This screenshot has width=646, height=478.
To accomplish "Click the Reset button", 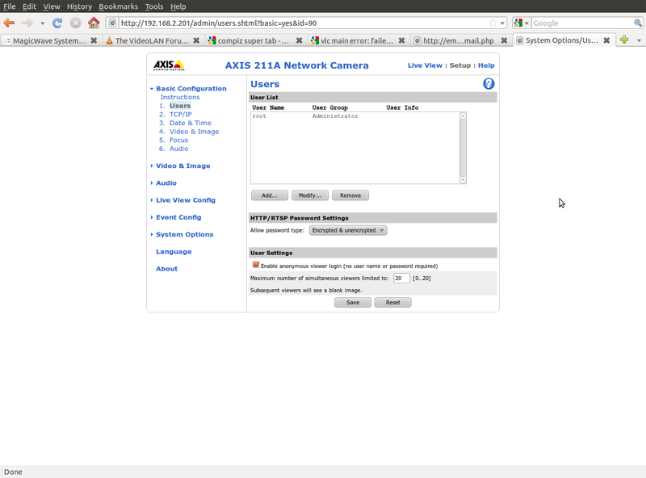I will tap(392, 303).
